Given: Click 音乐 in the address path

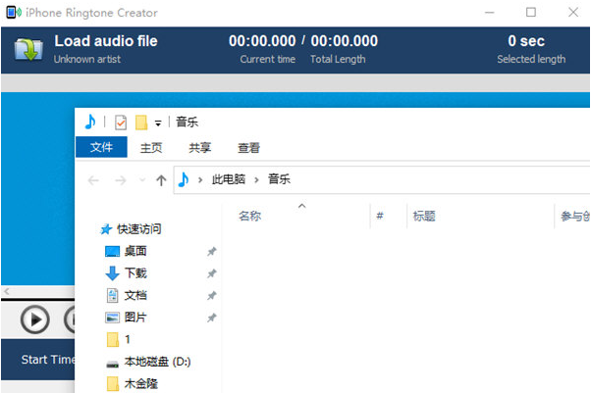Looking at the screenshot, I should tap(279, 179).
